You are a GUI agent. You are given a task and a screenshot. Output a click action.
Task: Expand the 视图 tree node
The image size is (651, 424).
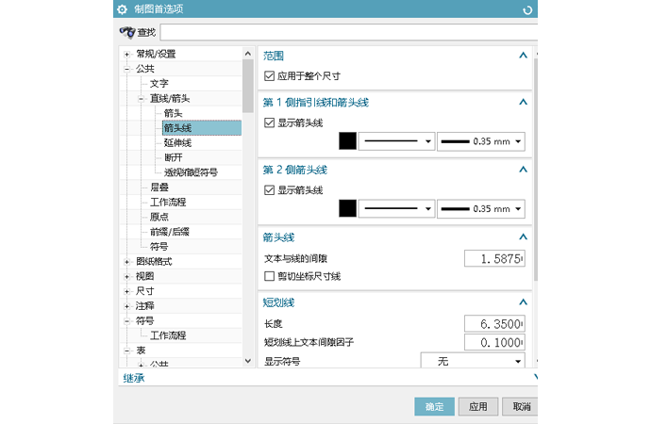pos(126,277)
